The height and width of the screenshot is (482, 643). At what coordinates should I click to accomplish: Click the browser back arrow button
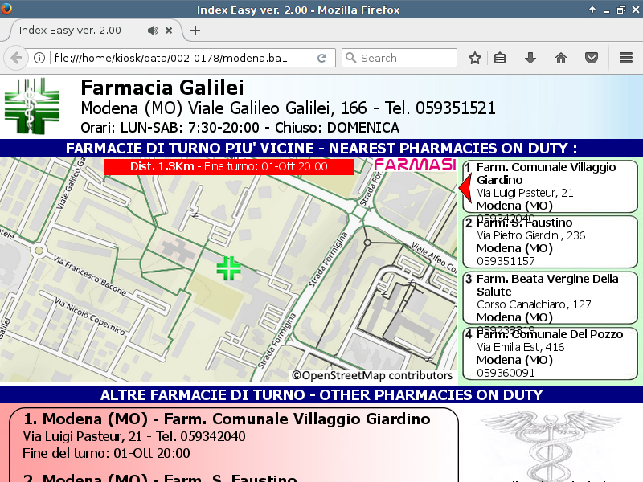[15, 58]
